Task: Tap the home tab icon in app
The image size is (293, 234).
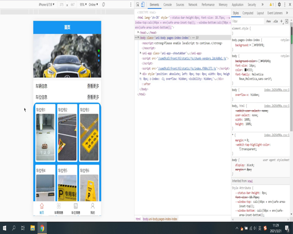Action: 42,206
